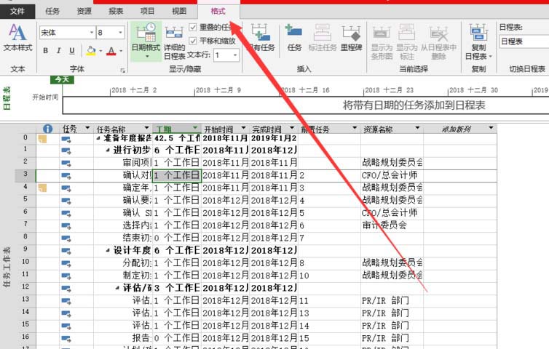549x349 pixels.
Task: Click task mode icon in row 6
Action: pos(66,213)
